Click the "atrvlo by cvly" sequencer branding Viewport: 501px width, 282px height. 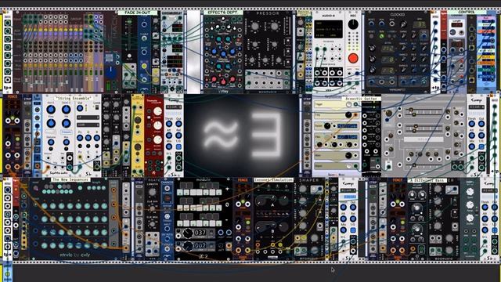[75, 255]
